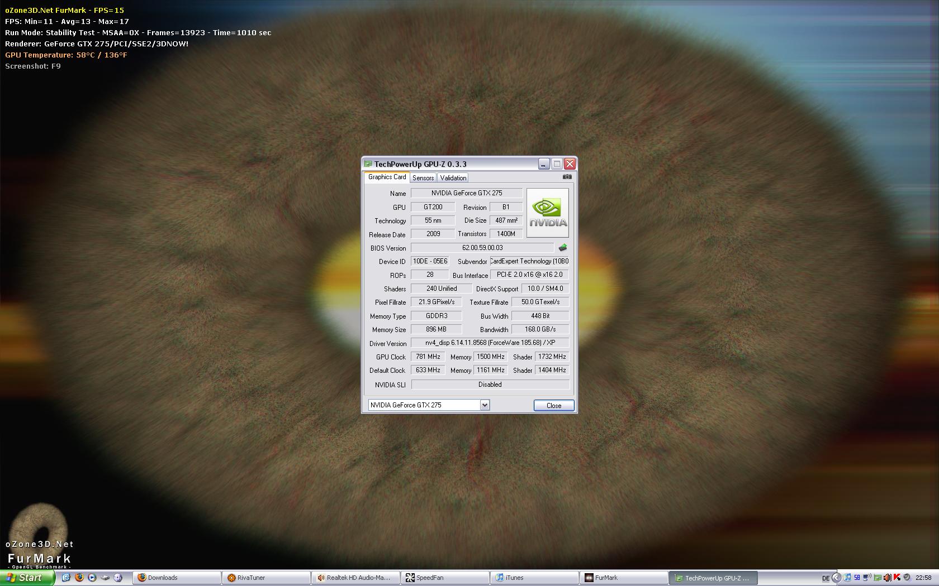Screen dimensions: 939x586
Task: Switch to the Sensors tab
Action: tap(423, 178)
